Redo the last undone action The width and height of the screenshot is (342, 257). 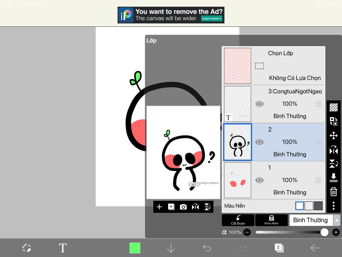click(243, 248)
